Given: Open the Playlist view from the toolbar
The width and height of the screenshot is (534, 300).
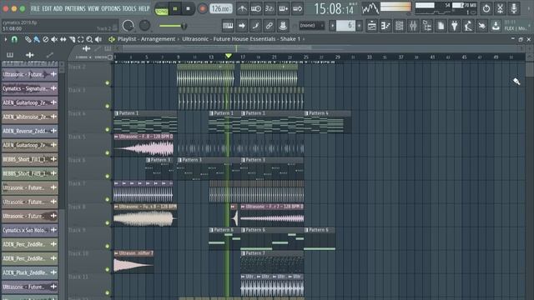Looking at the screenshot, I should (x=372, y=26).
